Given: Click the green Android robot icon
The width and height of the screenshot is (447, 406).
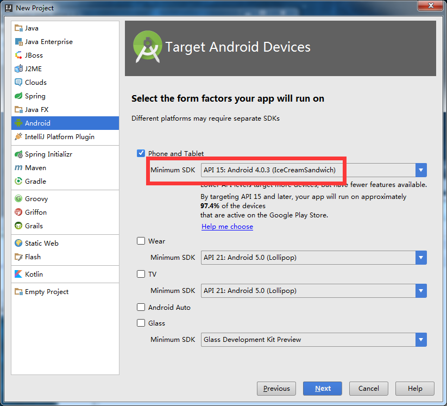Looking at the screenshot, I should point(18,123).
